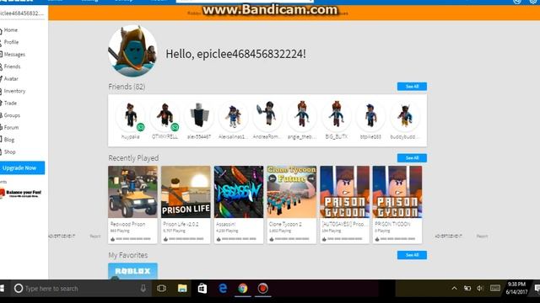Open friend Alexsalinas1's avatar
Screen dimensions: 540x303
pos(233,116)
